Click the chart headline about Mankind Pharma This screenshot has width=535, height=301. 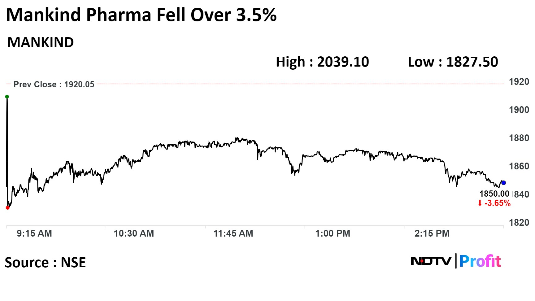pyautogui.click(x=141, y=15)
